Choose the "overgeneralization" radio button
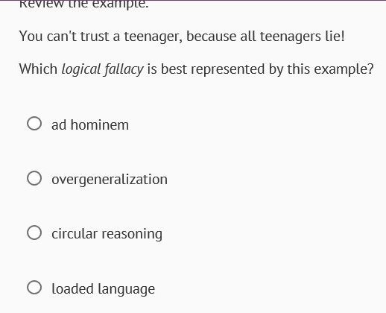The image size is (386, 313). (34, 178)
